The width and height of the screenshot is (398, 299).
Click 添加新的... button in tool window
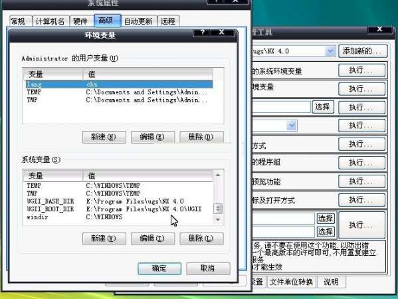tap(363, 51)
